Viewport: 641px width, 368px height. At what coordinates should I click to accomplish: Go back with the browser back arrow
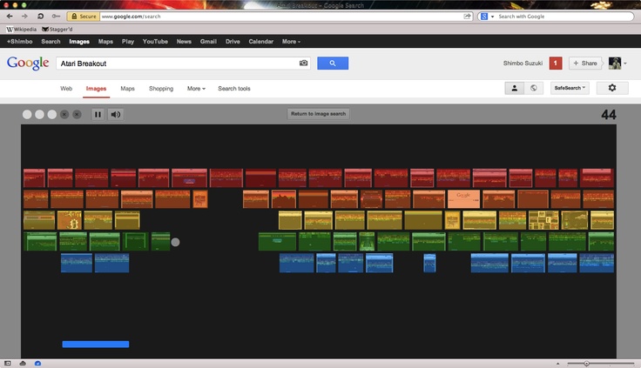tap(10, 17)
